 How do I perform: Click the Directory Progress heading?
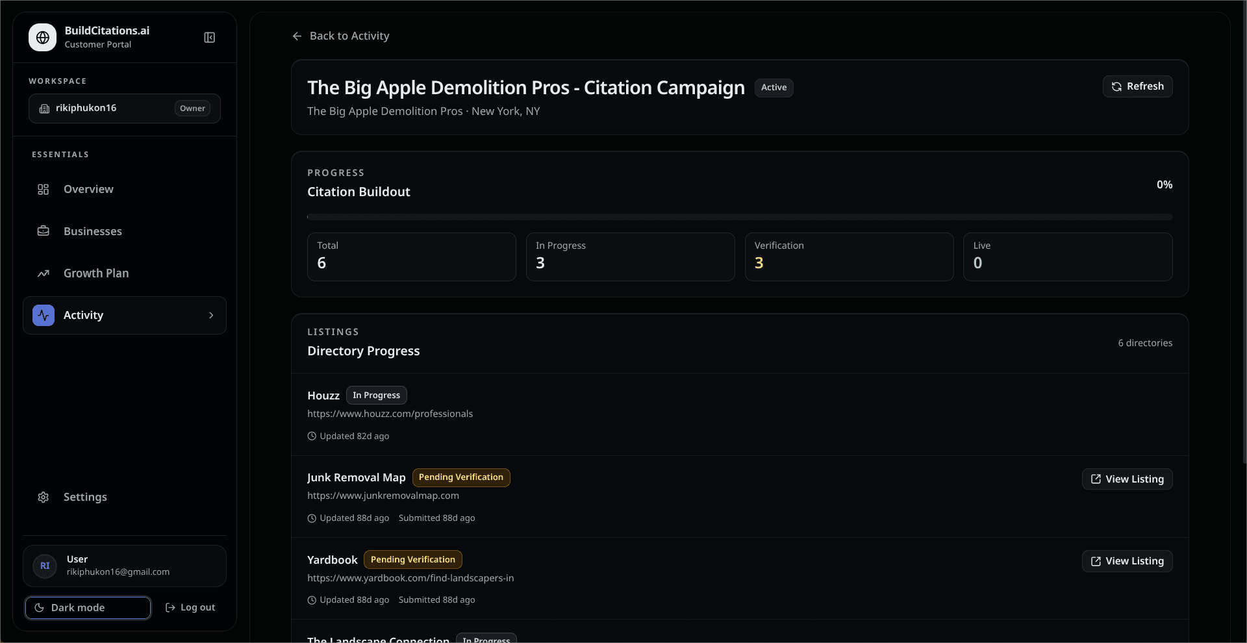pyautogui.click(x=363, y=351)
